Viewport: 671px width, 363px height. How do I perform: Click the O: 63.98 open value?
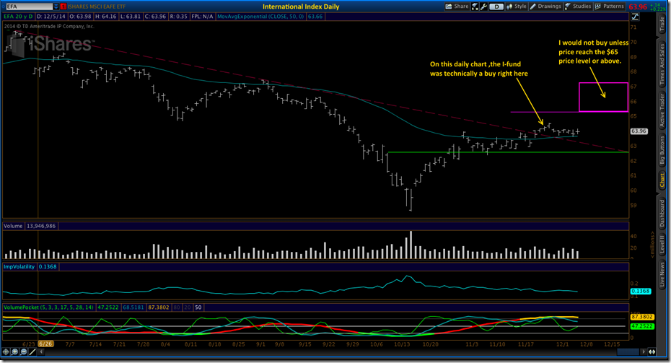(80, 17)
